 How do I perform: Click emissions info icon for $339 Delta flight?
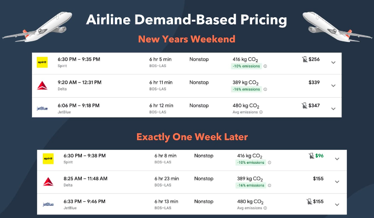coord(265,89)
